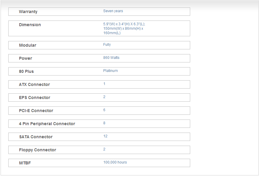This screenshot has width=259, height=176.
Task: Click the 'Seven years' warranty value
Action: (113, 11)
